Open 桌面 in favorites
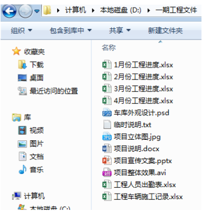 36,78
